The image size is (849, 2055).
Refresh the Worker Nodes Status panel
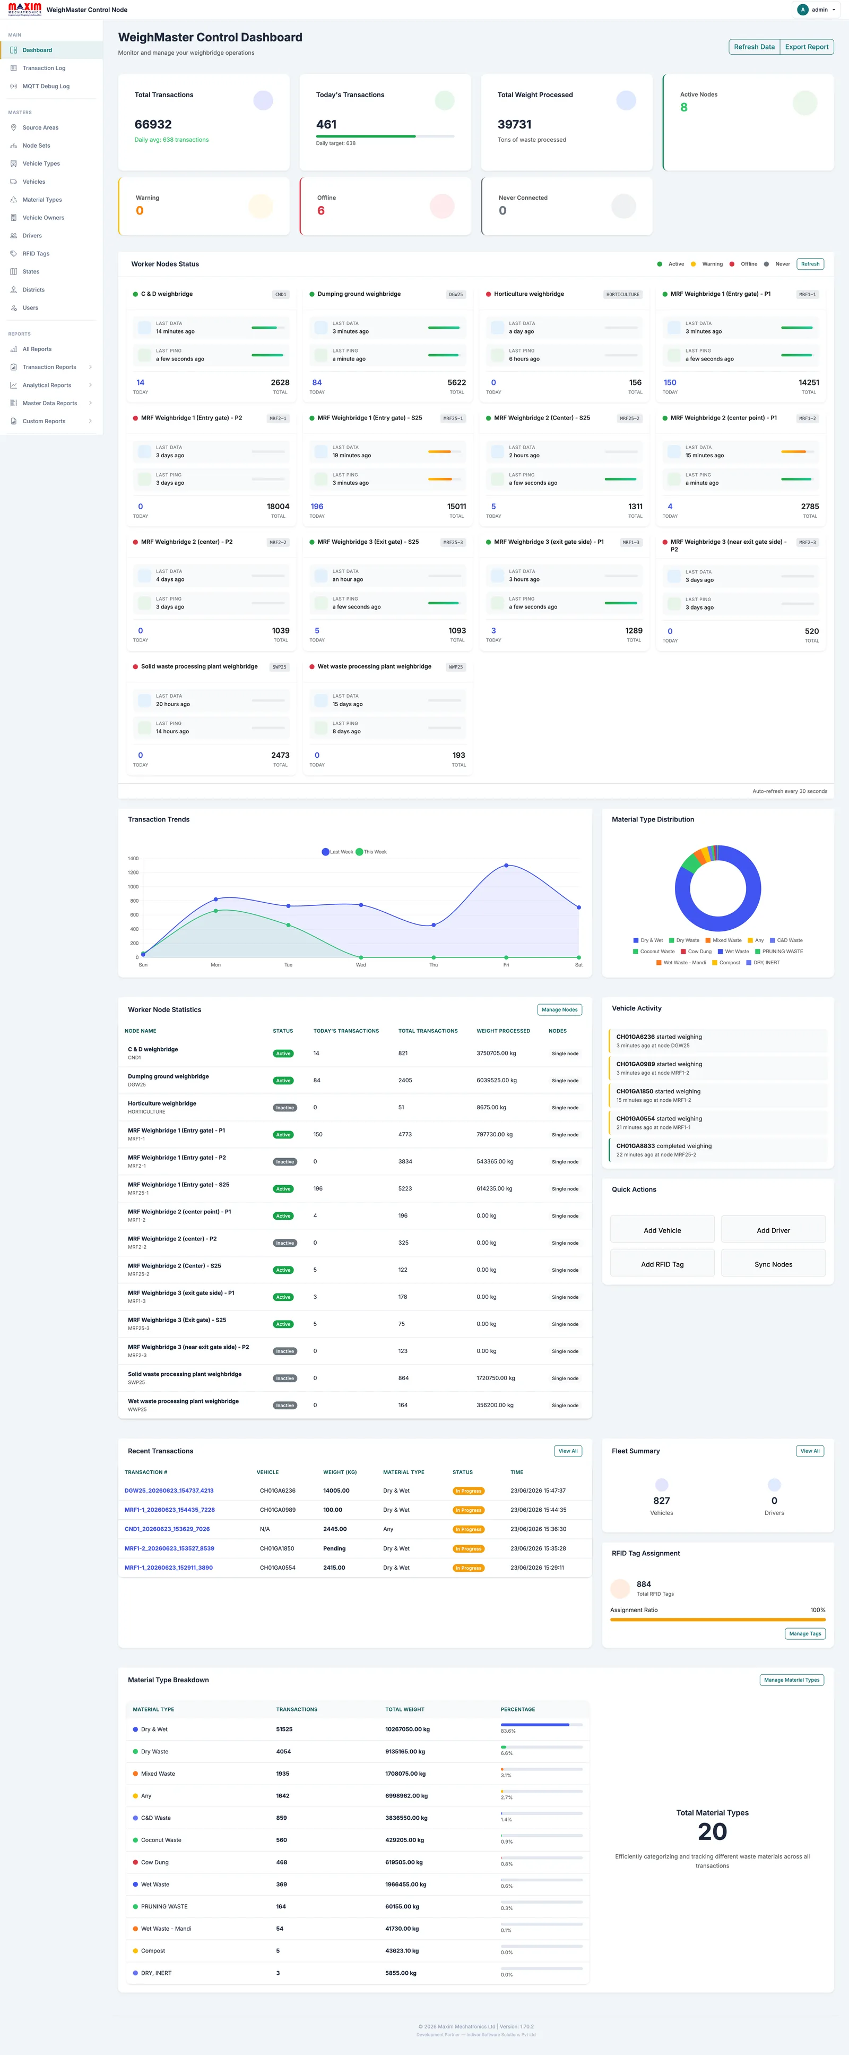(x=810, y=264)
